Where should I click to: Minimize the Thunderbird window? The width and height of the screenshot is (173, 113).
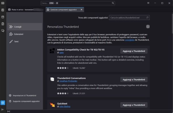pyautogui.click(x=155, y=3)
